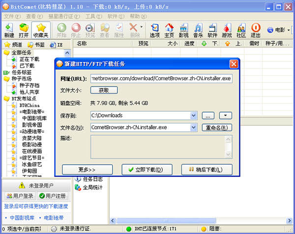Open the 影视 video toolbar icon
Screen dimensions: 295x234
[x=183, y=30]
